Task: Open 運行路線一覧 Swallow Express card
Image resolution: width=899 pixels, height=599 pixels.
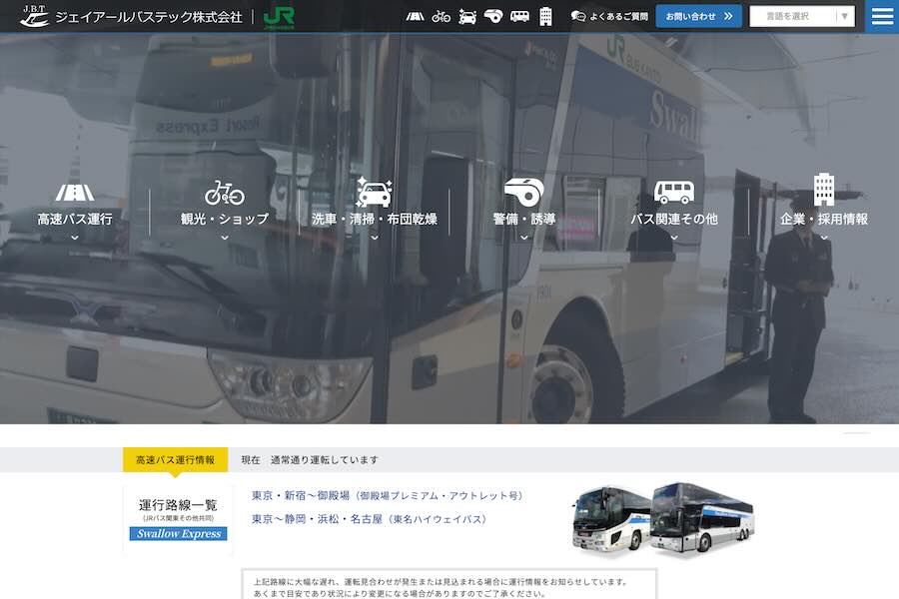Action: pyautogui.click(x=178, y=519)
